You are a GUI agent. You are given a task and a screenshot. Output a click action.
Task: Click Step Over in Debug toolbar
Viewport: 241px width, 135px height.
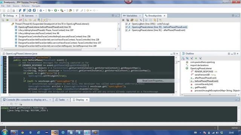(x=30, y=20)
